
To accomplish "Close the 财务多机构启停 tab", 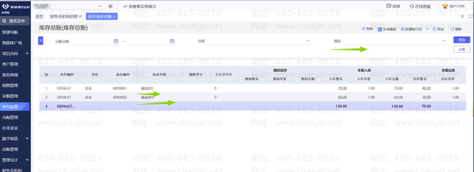I will tap(80, 17).
